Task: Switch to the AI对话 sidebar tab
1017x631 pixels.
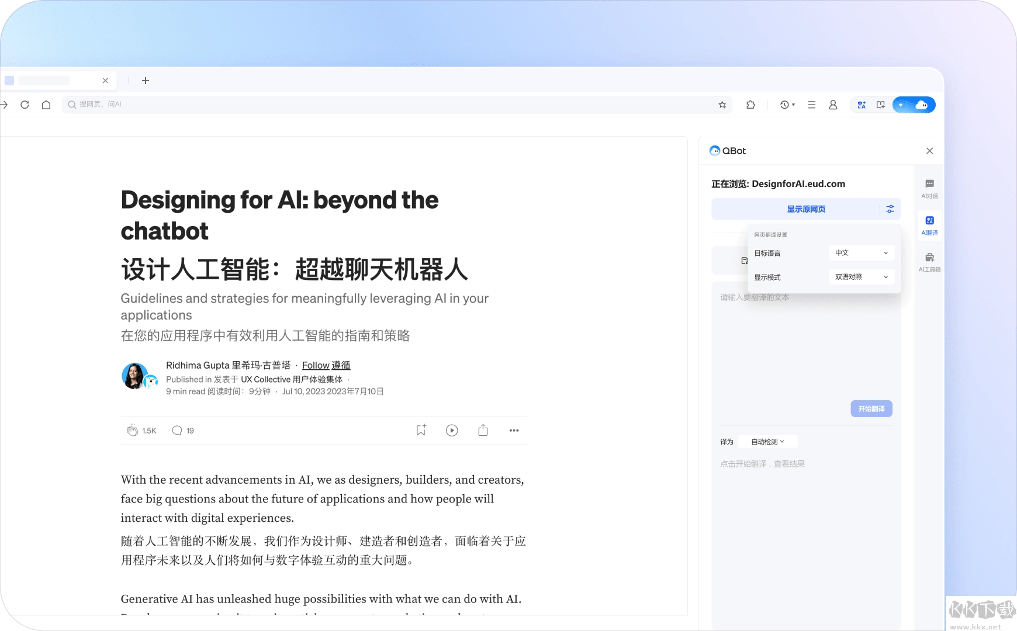Action: point(929,189)
